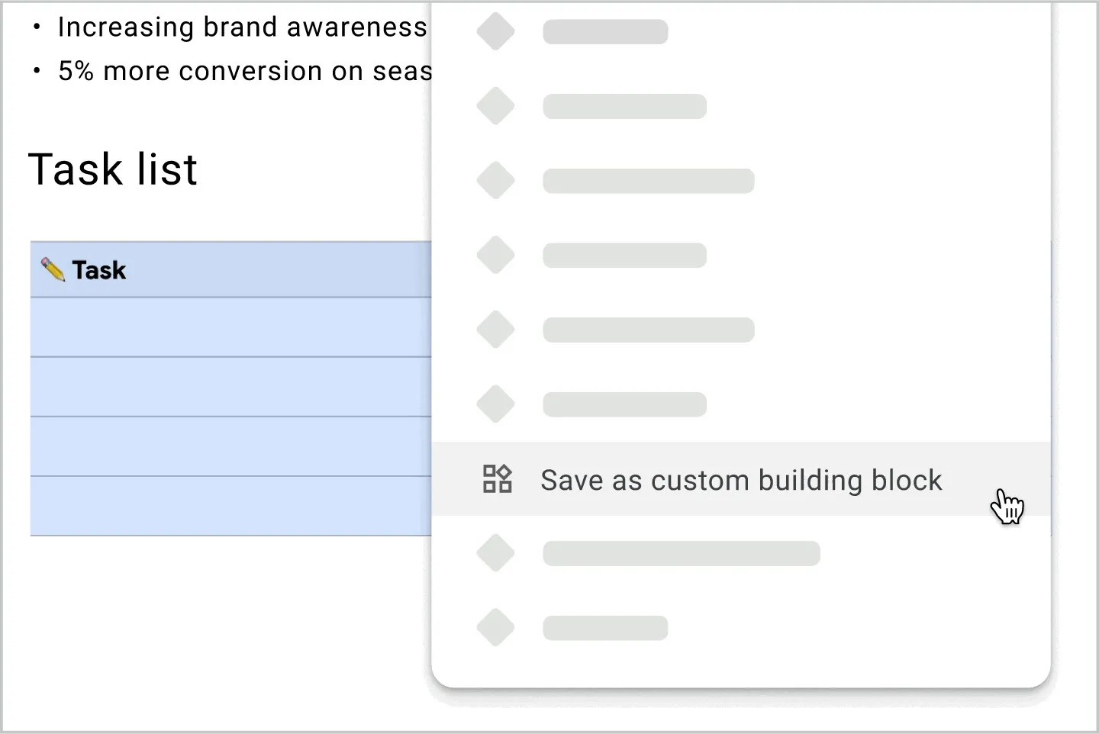Click the pencil emoji in the Task header

point(50,269)
